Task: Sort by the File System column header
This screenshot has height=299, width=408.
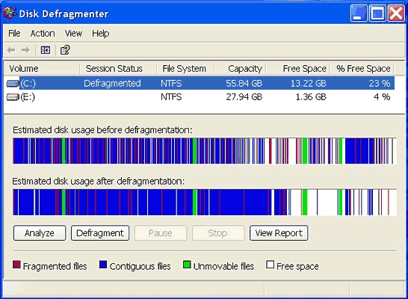Action: 185,69
